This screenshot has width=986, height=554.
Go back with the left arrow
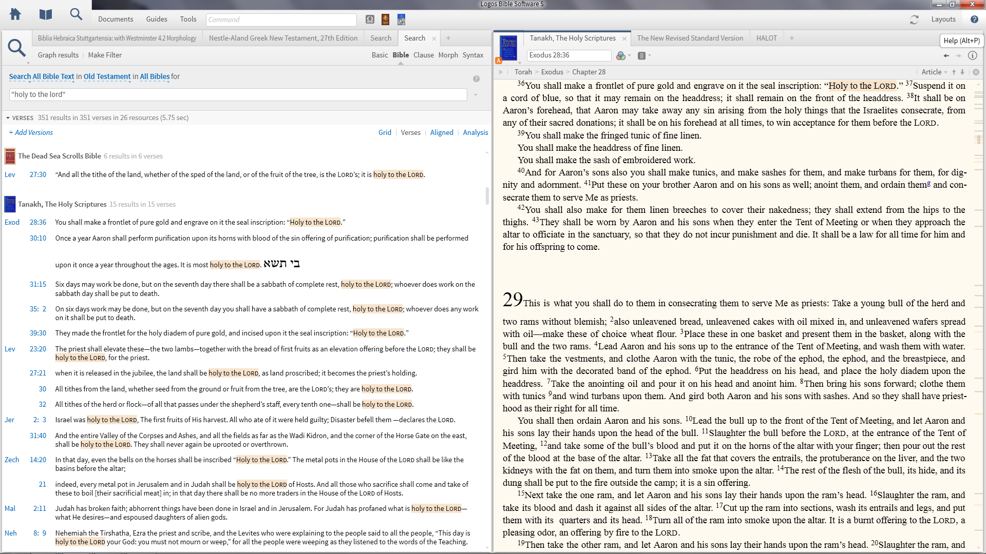click(x=946, y=55)
